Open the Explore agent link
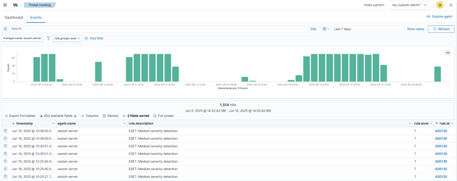Screen dimensions: 457x181 point(439,17)
